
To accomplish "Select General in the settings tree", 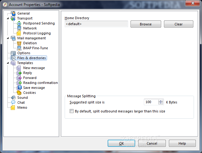I will pos(24,13).
